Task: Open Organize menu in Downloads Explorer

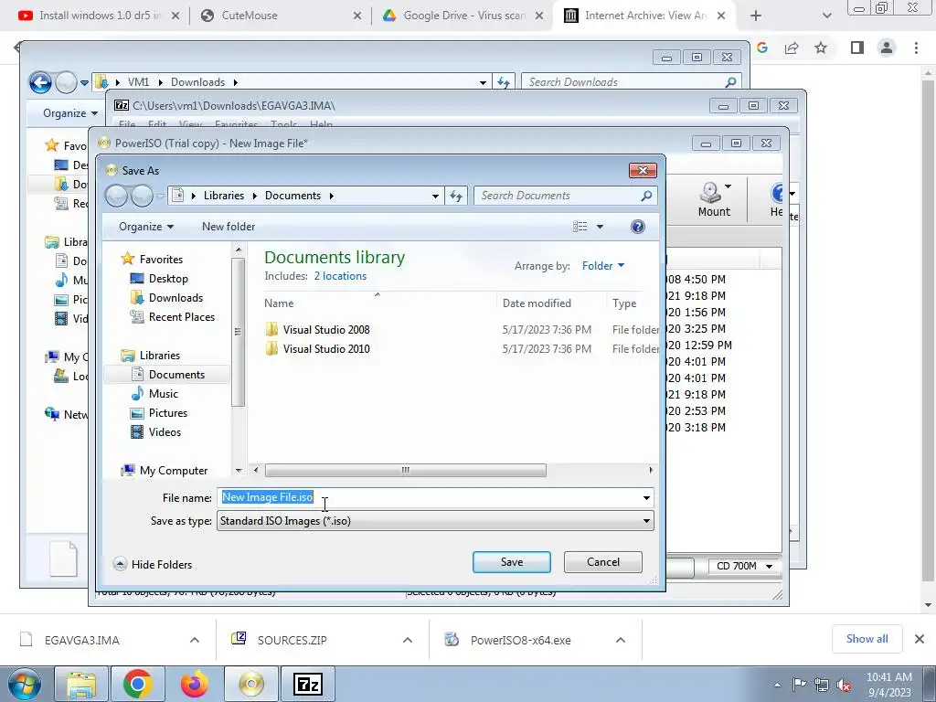Action: click(x=69, y=112)
